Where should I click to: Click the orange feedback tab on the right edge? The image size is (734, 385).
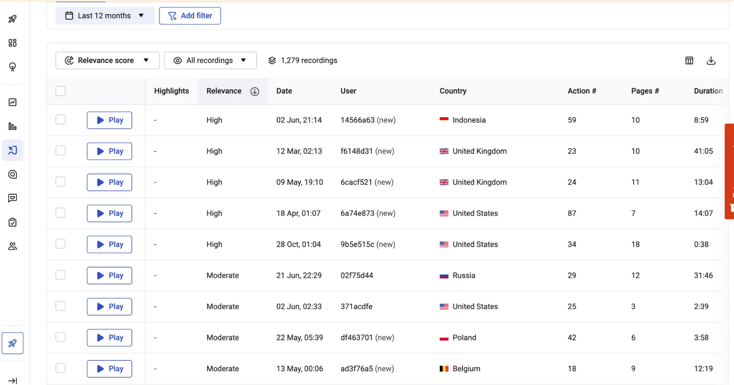pyautogui.click(x=729, y=172)
